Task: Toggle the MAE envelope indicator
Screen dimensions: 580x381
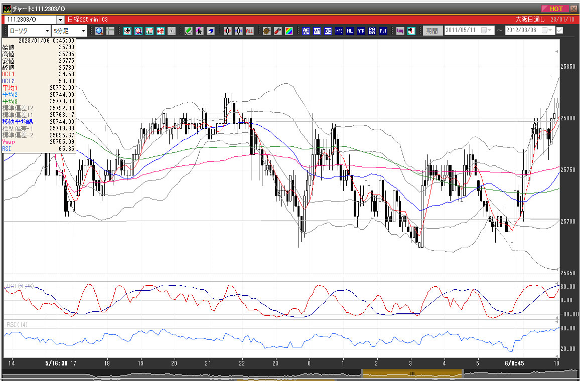Action: pyautogui.click(x=339, y=31)
